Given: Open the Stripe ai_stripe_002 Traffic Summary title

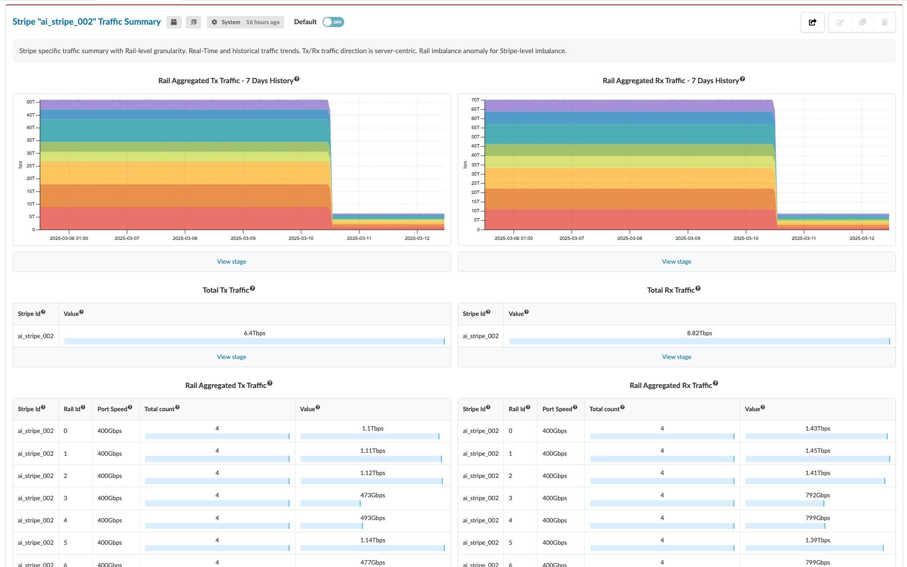Looking at the screenshot, I should [87, 22].
